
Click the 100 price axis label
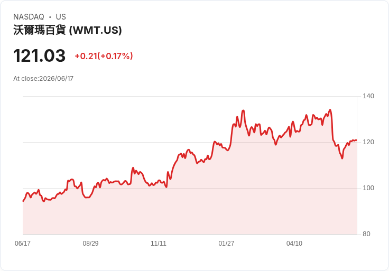[368, 188]
